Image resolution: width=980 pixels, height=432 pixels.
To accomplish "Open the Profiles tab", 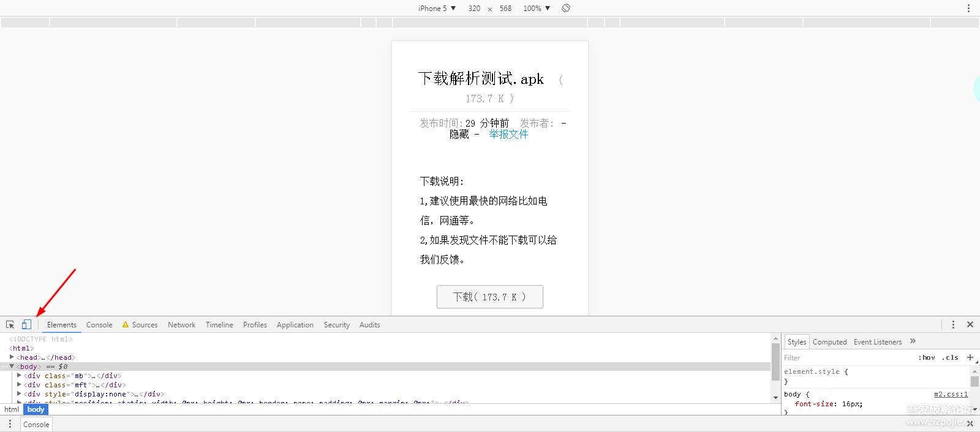I will [255, 325].
